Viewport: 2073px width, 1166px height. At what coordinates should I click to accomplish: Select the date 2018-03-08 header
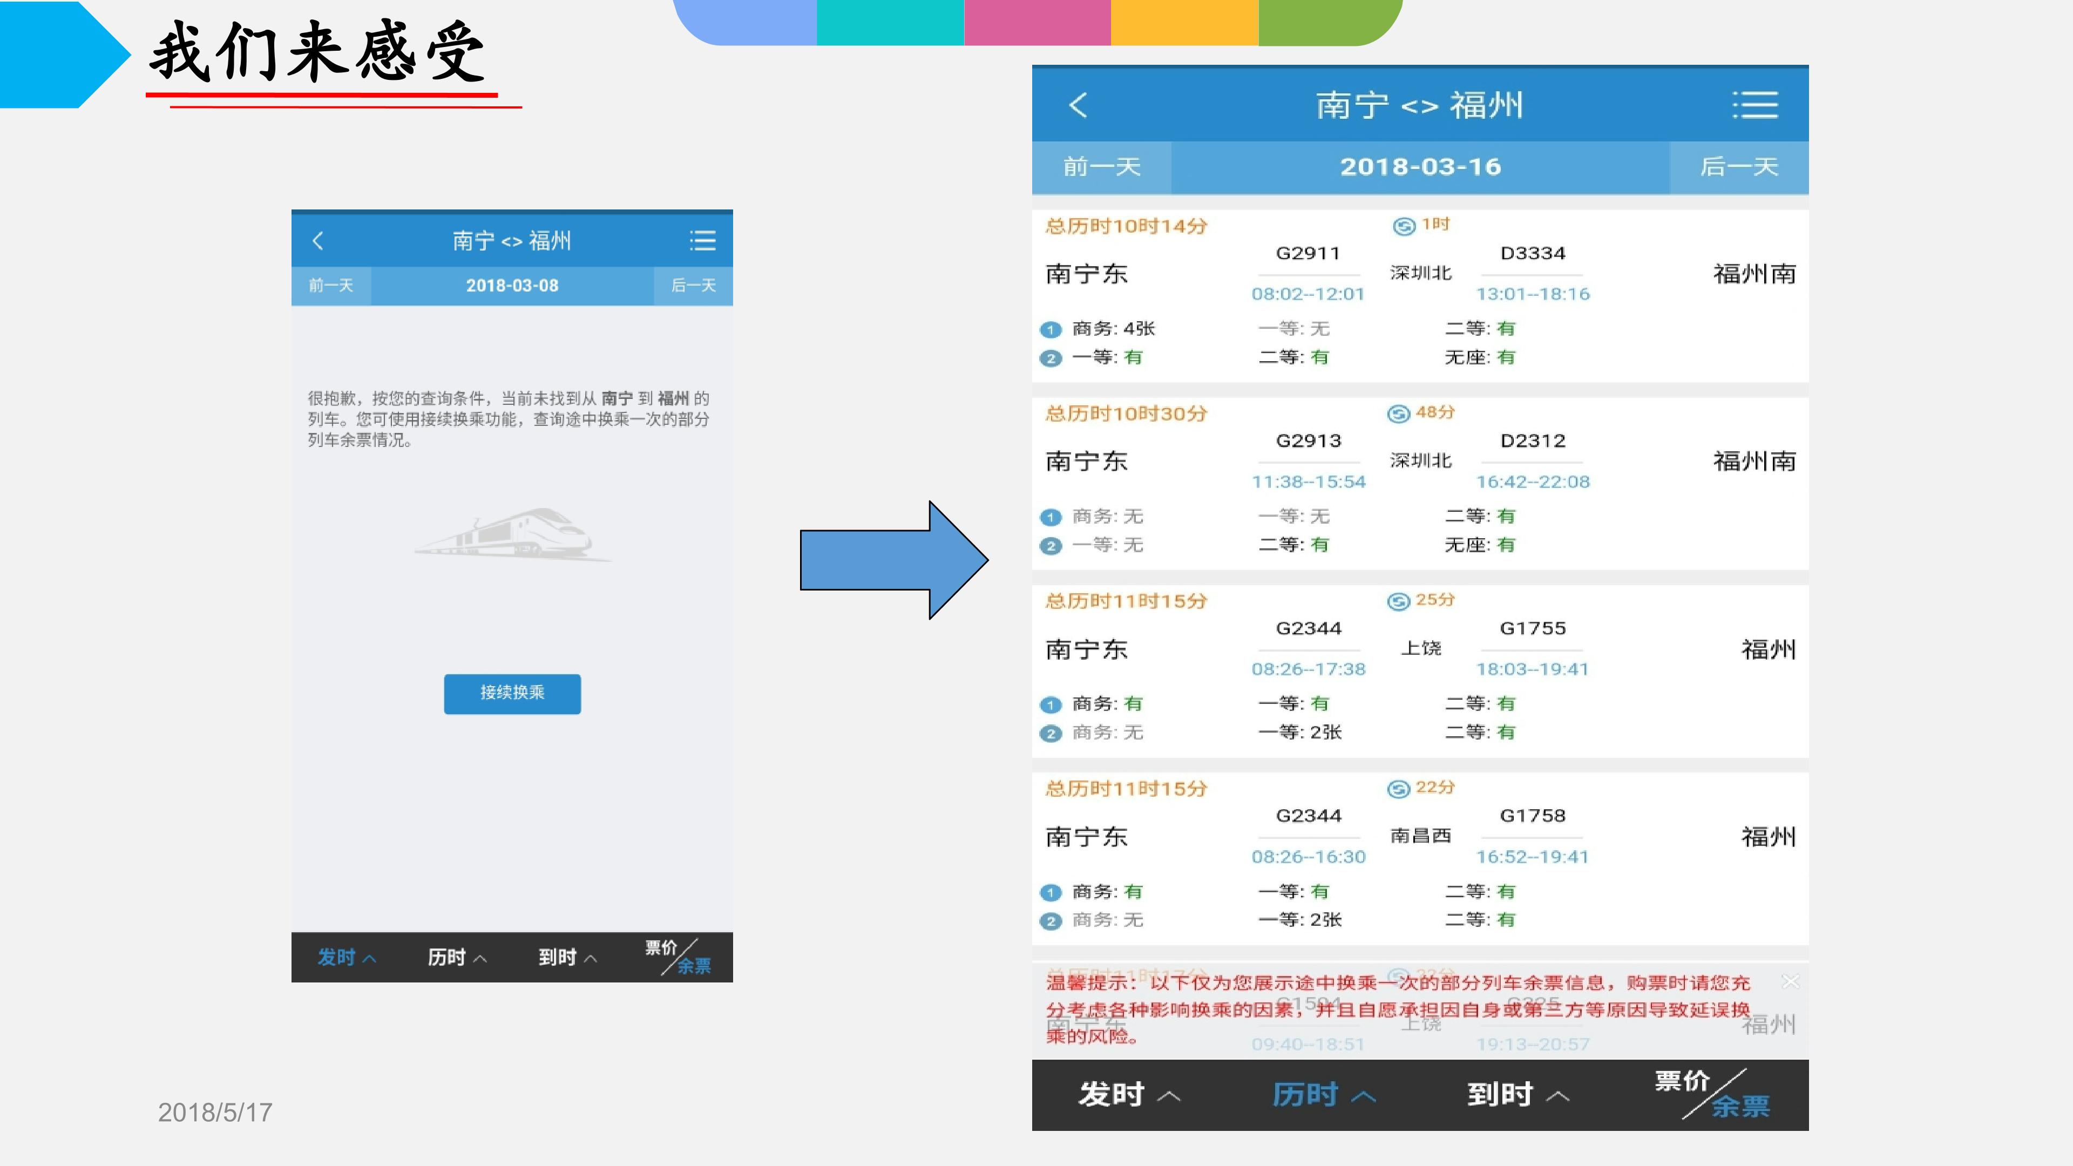click(512, 286)
